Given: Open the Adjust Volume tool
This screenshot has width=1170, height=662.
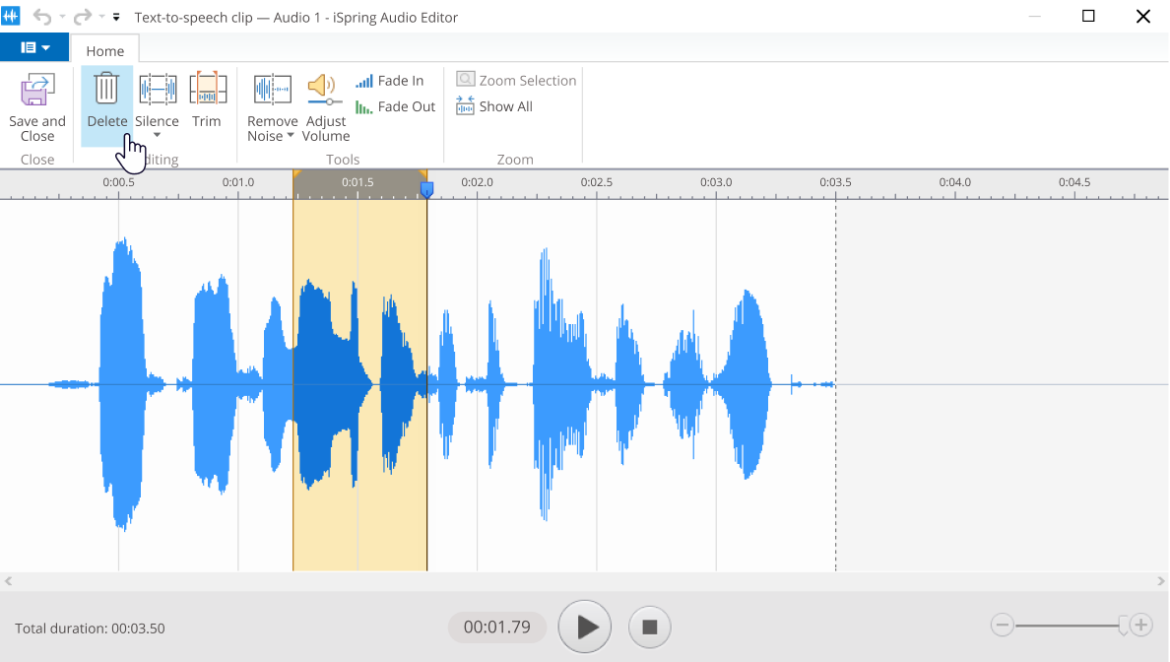Looking at the screenshot, I should coord(325,103).
